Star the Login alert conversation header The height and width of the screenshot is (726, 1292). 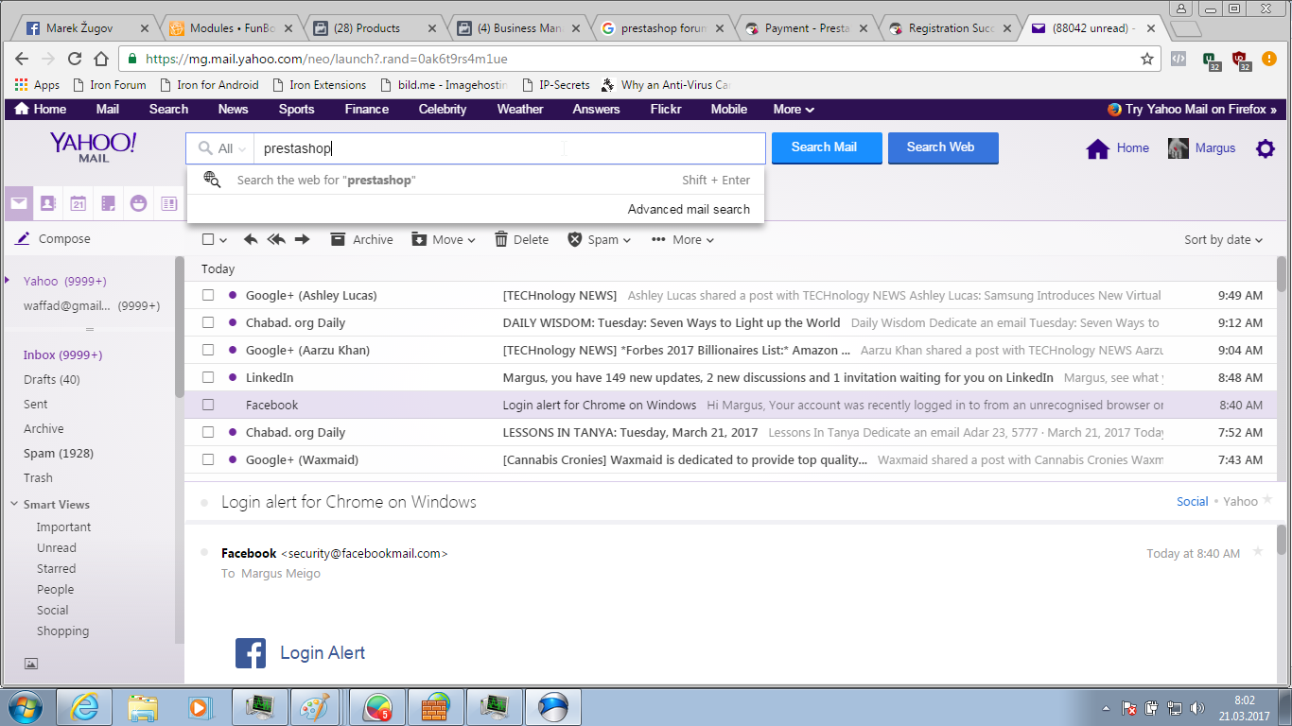click(1268, 500)
